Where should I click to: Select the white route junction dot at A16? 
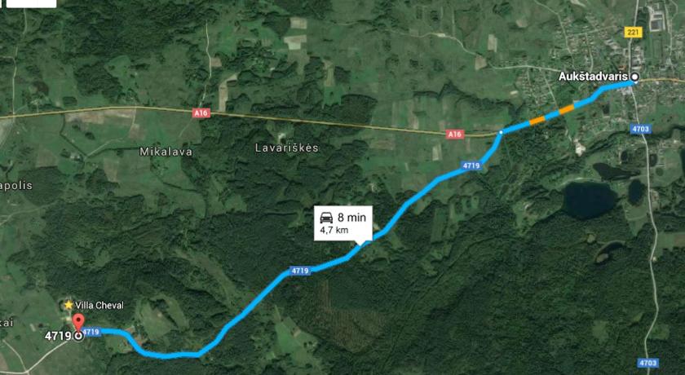pos(501,132)
